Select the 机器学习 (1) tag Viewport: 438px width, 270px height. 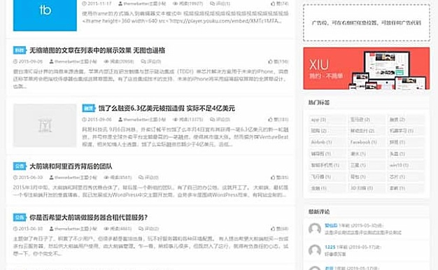(x=406, y=131)
